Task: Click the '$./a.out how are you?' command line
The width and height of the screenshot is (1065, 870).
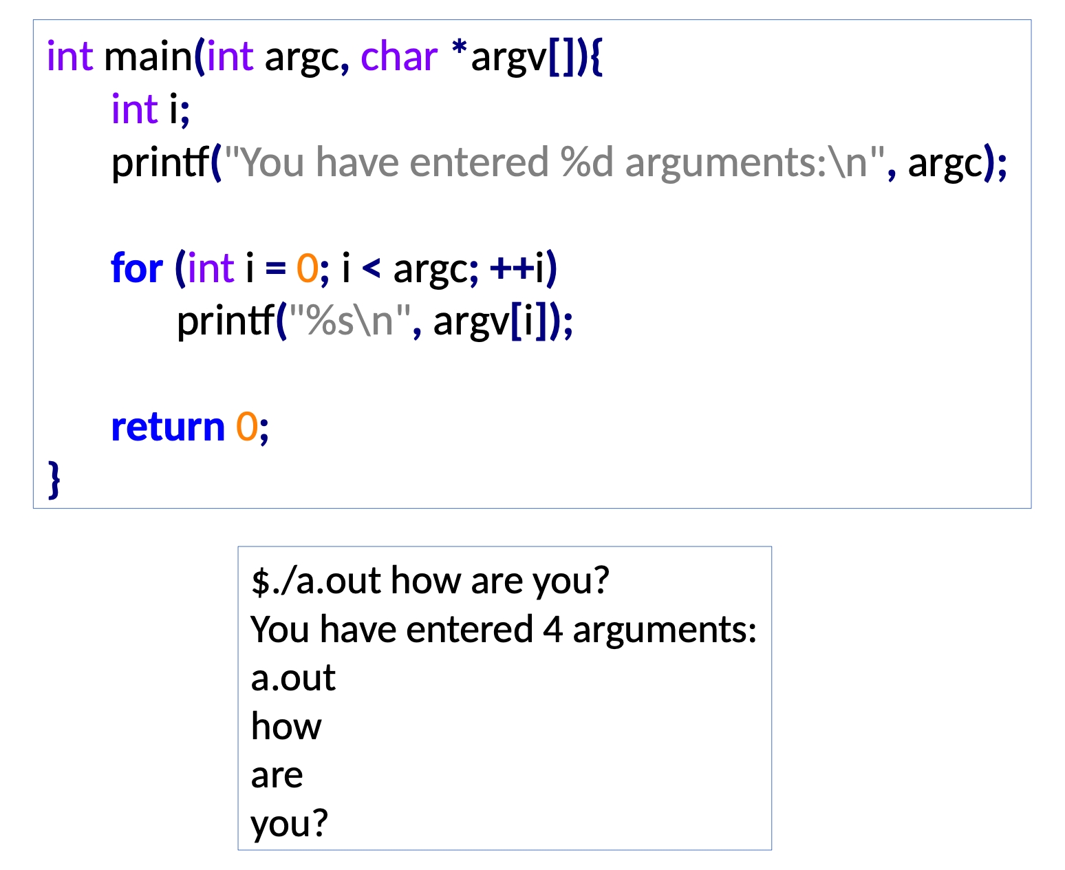Action: 430,580
